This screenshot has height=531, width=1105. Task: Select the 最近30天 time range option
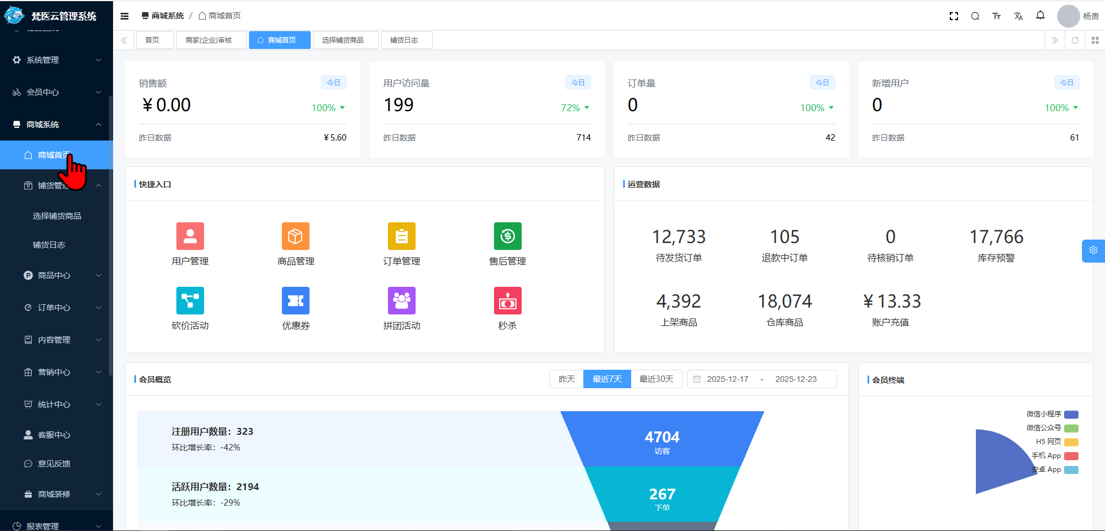656,379
